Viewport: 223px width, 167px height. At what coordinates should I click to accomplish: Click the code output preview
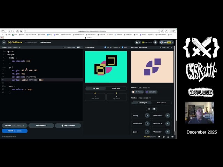click(106, 67)
